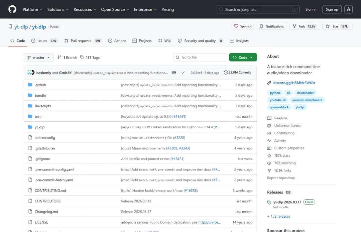Open .pre-commit-config.yaml file

pos(54,169)
